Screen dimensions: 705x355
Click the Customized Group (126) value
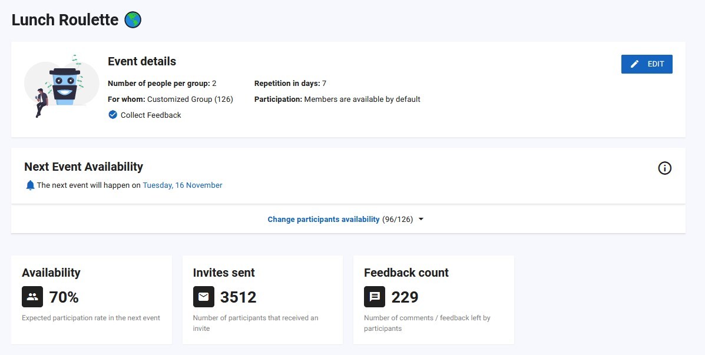click(190, 99)
